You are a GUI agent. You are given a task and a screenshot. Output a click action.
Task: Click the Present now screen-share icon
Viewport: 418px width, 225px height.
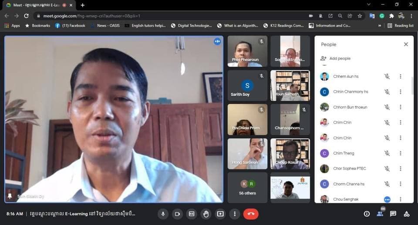(x=220, y=214)
